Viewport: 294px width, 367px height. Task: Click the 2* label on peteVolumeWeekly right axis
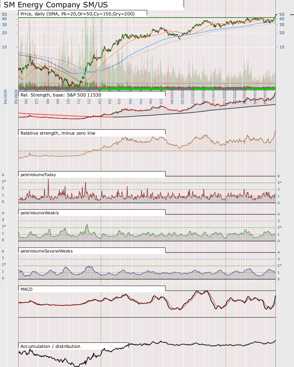coord(279,227)
